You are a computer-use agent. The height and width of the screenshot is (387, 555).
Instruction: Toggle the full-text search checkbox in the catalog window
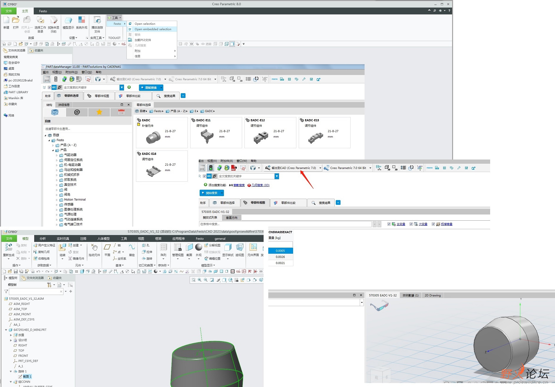49,87
